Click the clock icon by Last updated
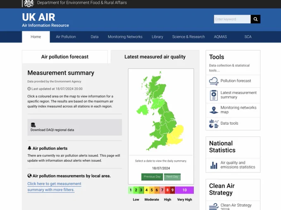Image resolution: width=281 pixels, height=210 pixels. pos(29,89)
